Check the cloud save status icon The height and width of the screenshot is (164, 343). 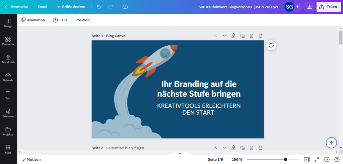coord(125,7)
